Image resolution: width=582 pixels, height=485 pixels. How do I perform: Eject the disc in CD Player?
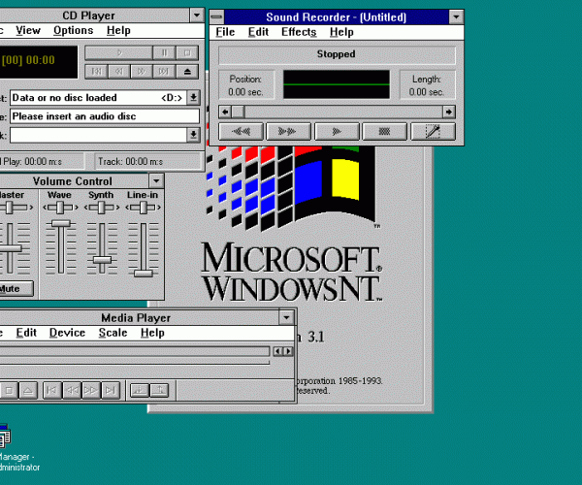(x=187, y=71)
